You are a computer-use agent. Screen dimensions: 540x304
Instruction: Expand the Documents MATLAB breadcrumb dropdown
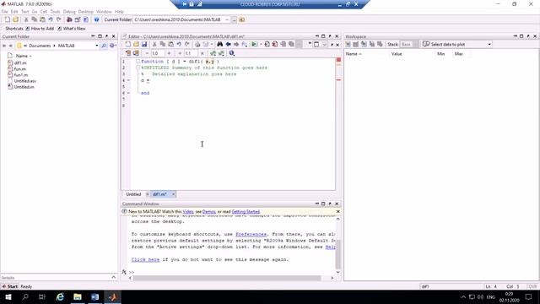pyautogui.click(x=96, y=46)
